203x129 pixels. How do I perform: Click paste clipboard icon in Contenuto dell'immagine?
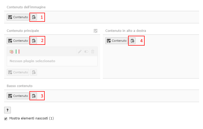(x=34, y=17)
